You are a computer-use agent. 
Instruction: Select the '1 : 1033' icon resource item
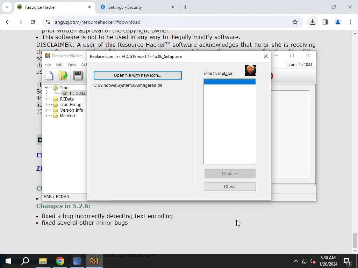[77, 94]
